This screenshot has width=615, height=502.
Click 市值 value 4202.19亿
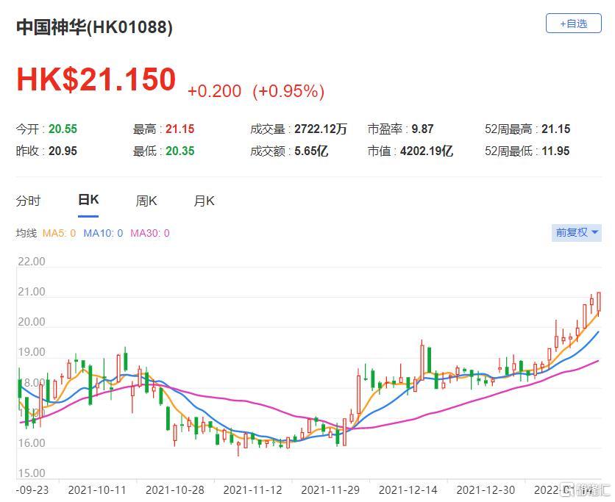pyautogui.click(x=427, y=151)
